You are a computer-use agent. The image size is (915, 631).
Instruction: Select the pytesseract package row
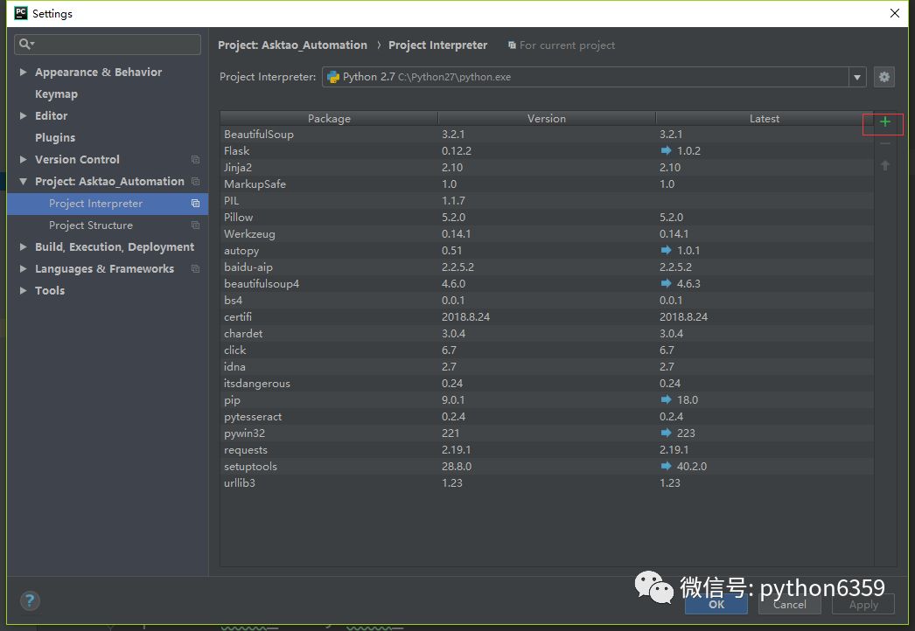click(547, 416)
